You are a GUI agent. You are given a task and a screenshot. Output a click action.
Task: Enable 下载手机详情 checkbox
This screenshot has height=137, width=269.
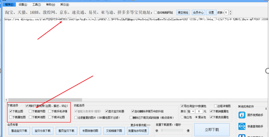(x=50, y=111)
